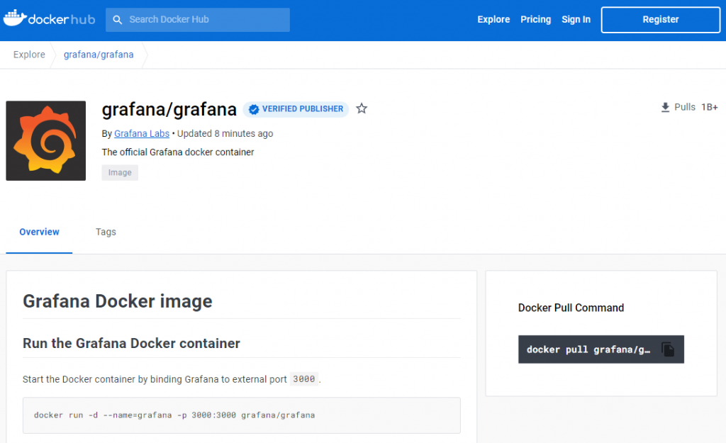Click the pulls download icon
Viewport: 726px width, 443px height.
tap(665, 107)
